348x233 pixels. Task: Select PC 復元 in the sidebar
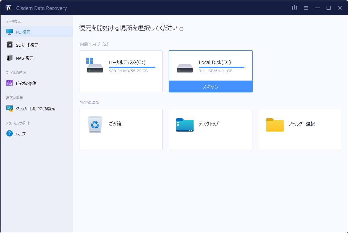click(23, 32)
